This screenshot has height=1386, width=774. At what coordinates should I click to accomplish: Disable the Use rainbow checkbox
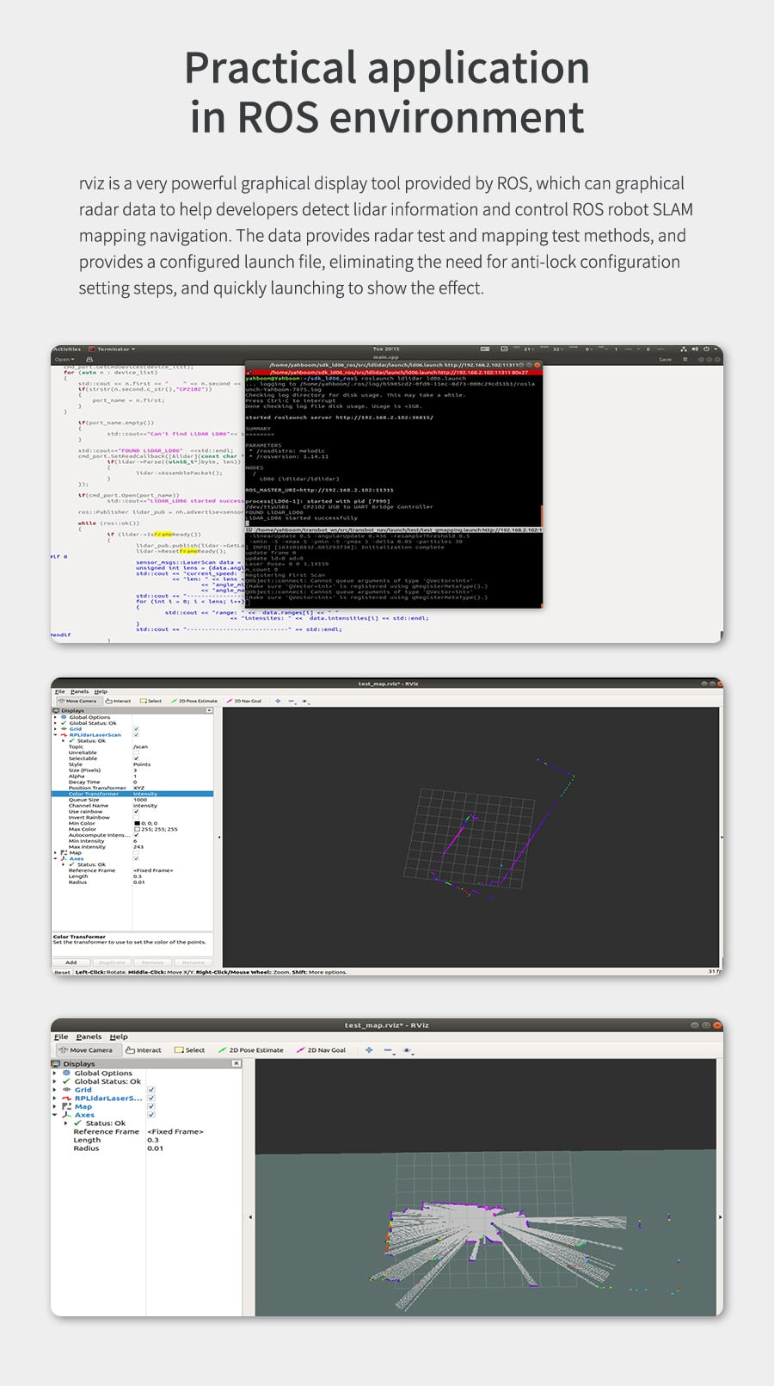[136, 812]
